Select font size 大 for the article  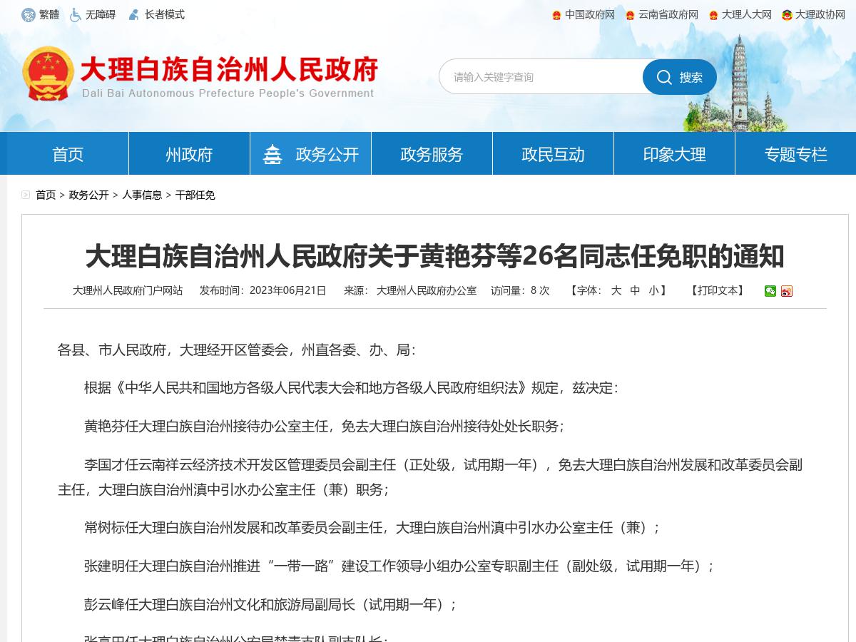[615, 291]
